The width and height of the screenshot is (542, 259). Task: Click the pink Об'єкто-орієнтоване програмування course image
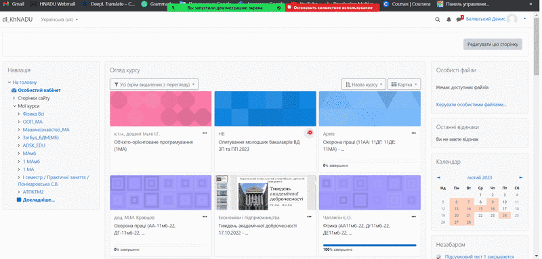coord(161,109)
